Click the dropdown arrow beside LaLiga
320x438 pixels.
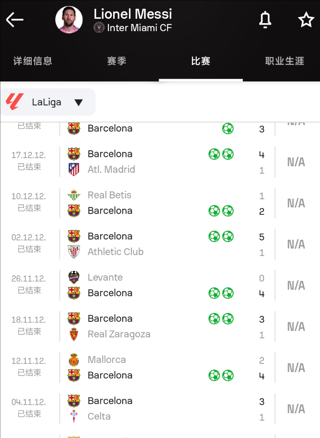coord(79,103)
